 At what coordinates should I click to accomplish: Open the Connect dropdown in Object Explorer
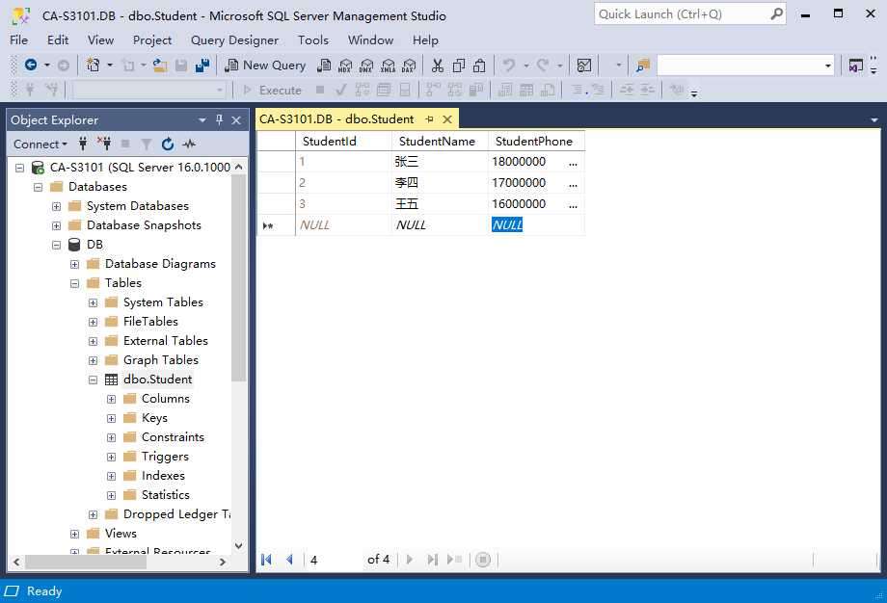click(x=40, y=144)
